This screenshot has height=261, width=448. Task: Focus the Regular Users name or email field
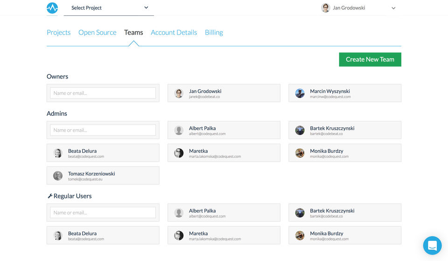103,212
